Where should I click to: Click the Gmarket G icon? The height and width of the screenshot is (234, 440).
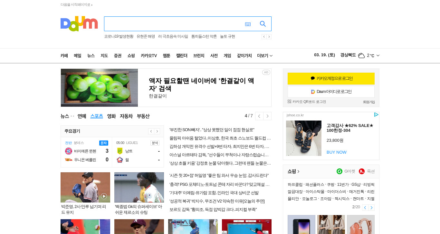click(x=340, y=171)
